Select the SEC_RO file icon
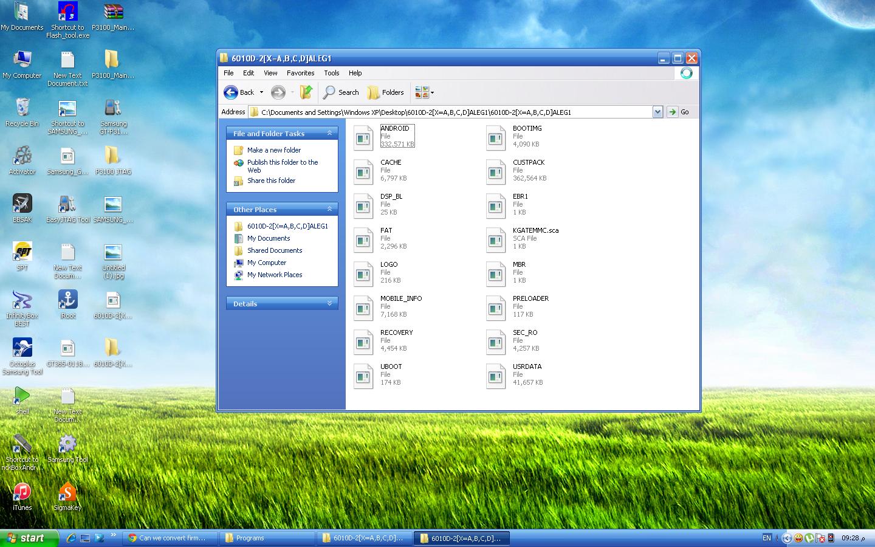 coord(496,342)
